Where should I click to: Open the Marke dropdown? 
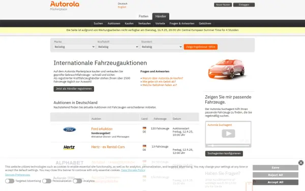tap(74, 47)
